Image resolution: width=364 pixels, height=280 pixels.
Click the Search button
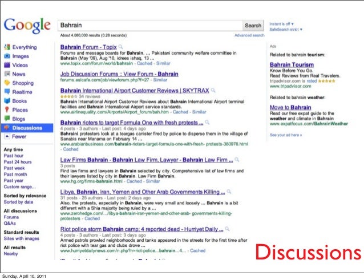click(253, 25)
